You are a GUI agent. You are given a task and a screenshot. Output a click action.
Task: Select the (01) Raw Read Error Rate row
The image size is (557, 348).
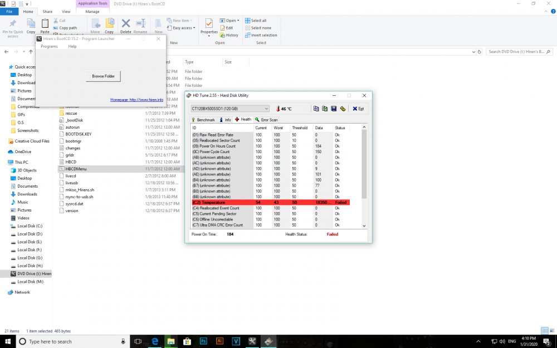(x=271, y=135)
